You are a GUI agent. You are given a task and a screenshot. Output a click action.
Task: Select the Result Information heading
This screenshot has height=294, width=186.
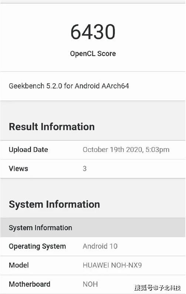click(x=52, y=126)
